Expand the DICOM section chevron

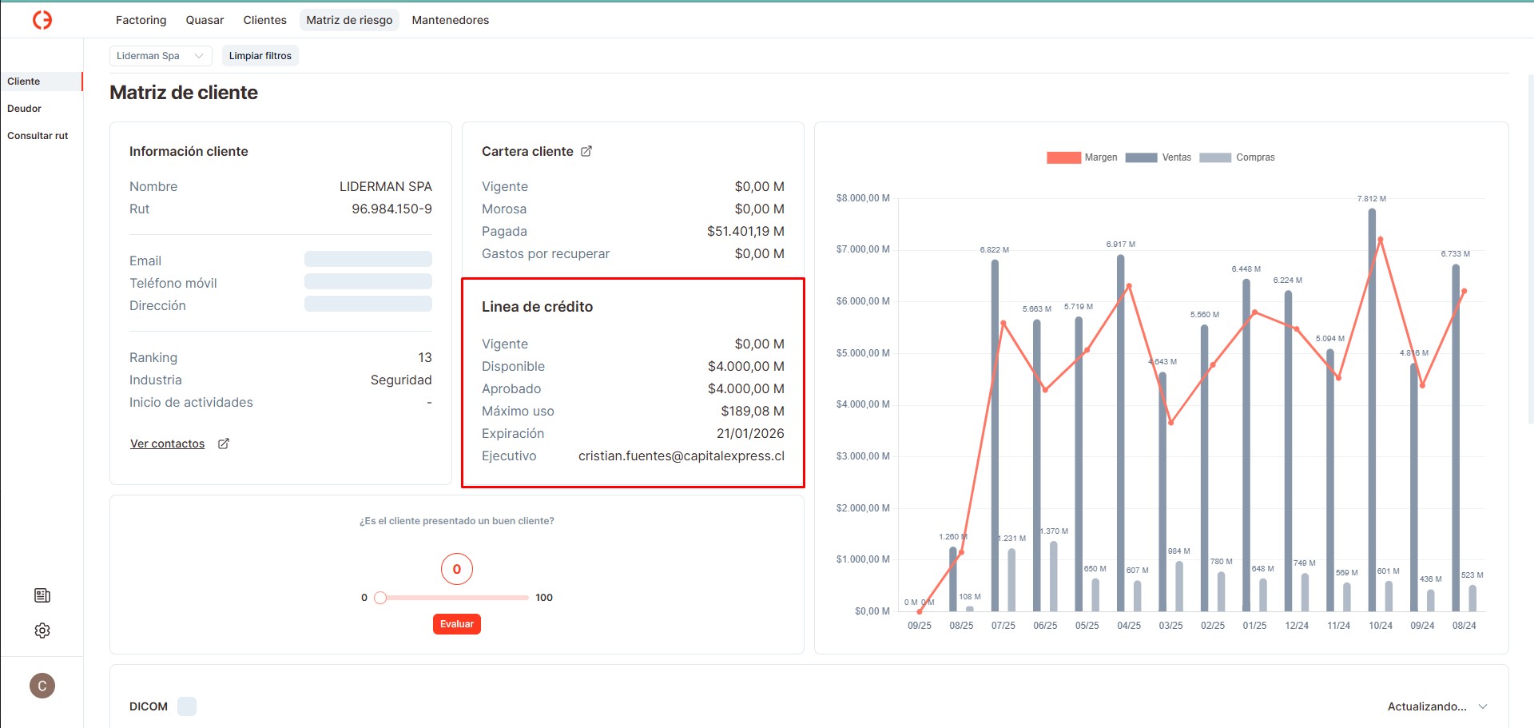coord(1483,706)
